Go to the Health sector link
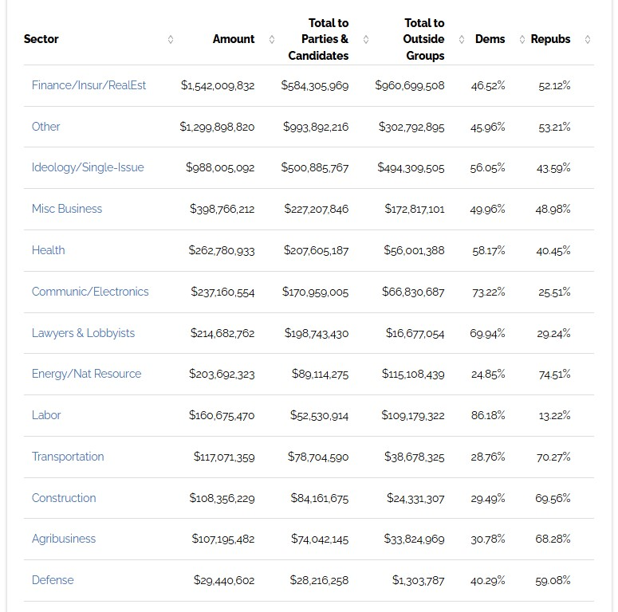 click(48, 250)
